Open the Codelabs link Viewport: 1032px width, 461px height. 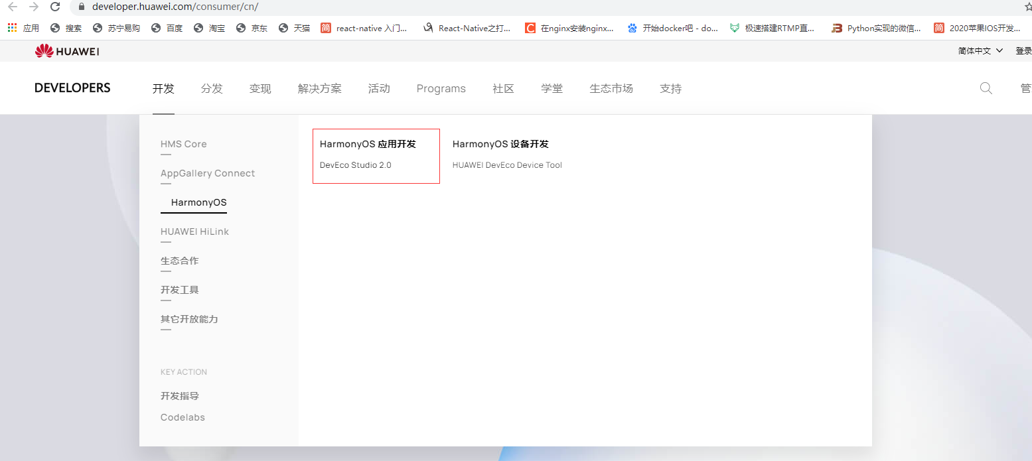pos(183,417)
